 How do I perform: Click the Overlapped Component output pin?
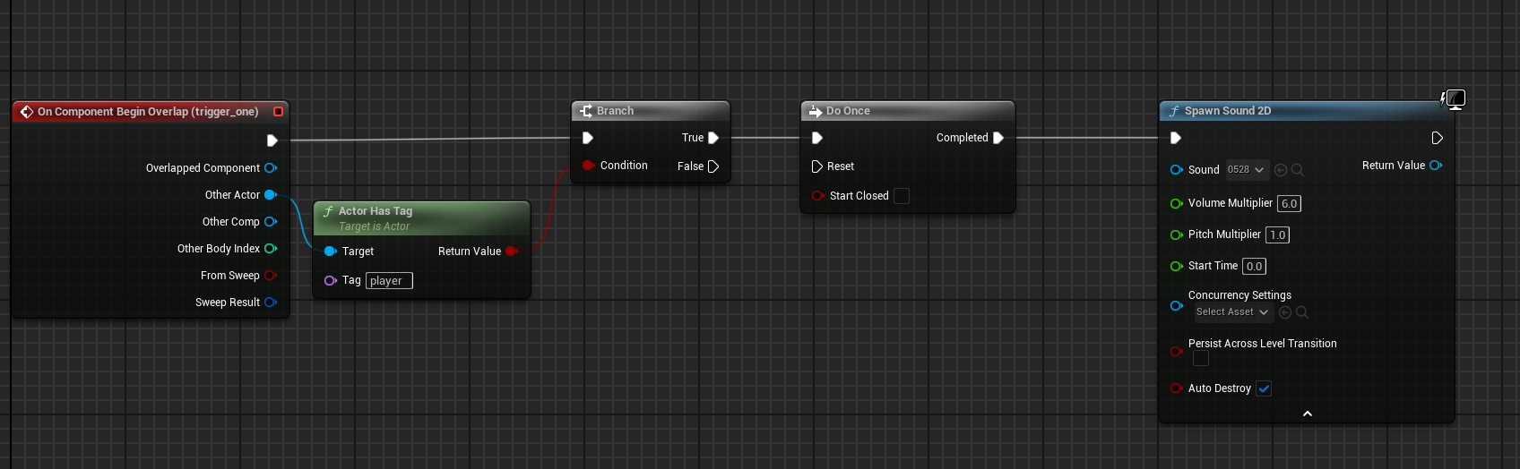pos(271,167)
